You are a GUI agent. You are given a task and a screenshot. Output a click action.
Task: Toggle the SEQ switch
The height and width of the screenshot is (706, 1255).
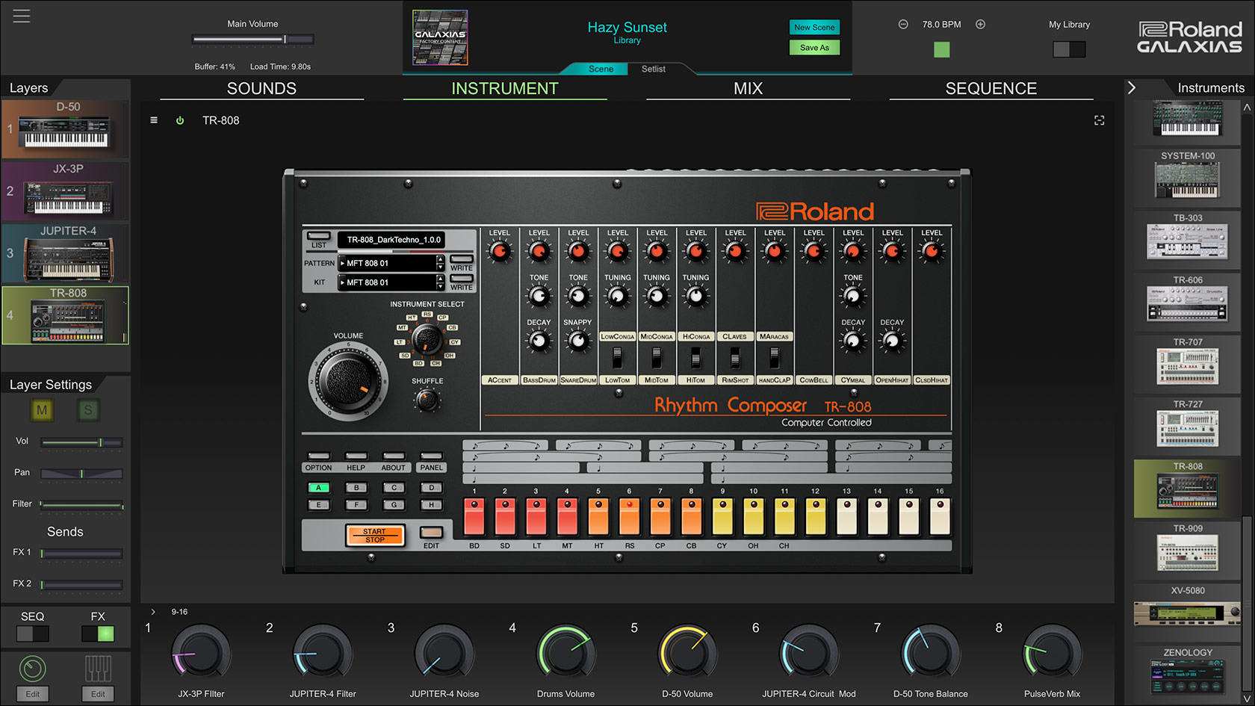tap(33, 634)
